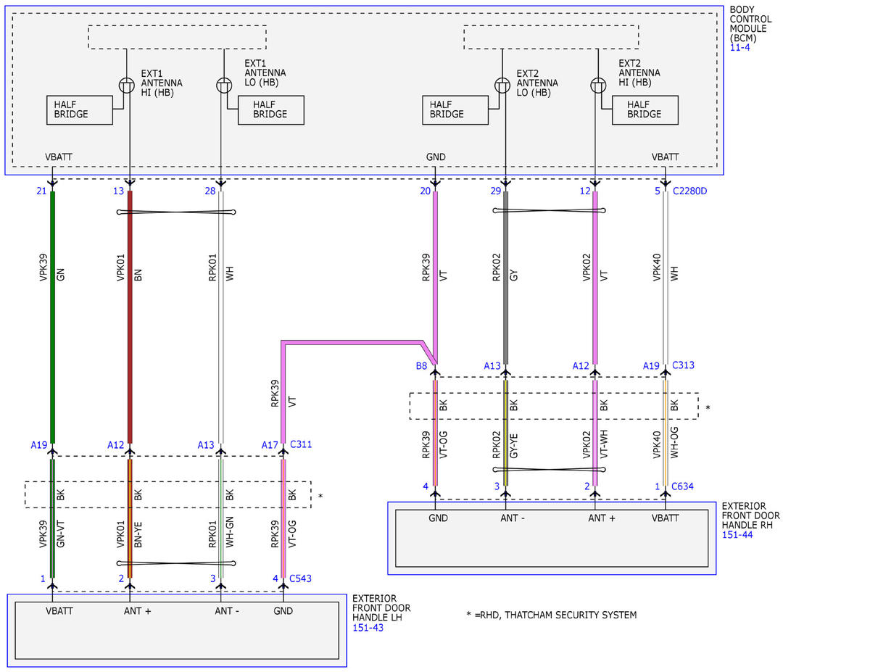Select connector label C543
870x672 pixels.
(301, 578)
